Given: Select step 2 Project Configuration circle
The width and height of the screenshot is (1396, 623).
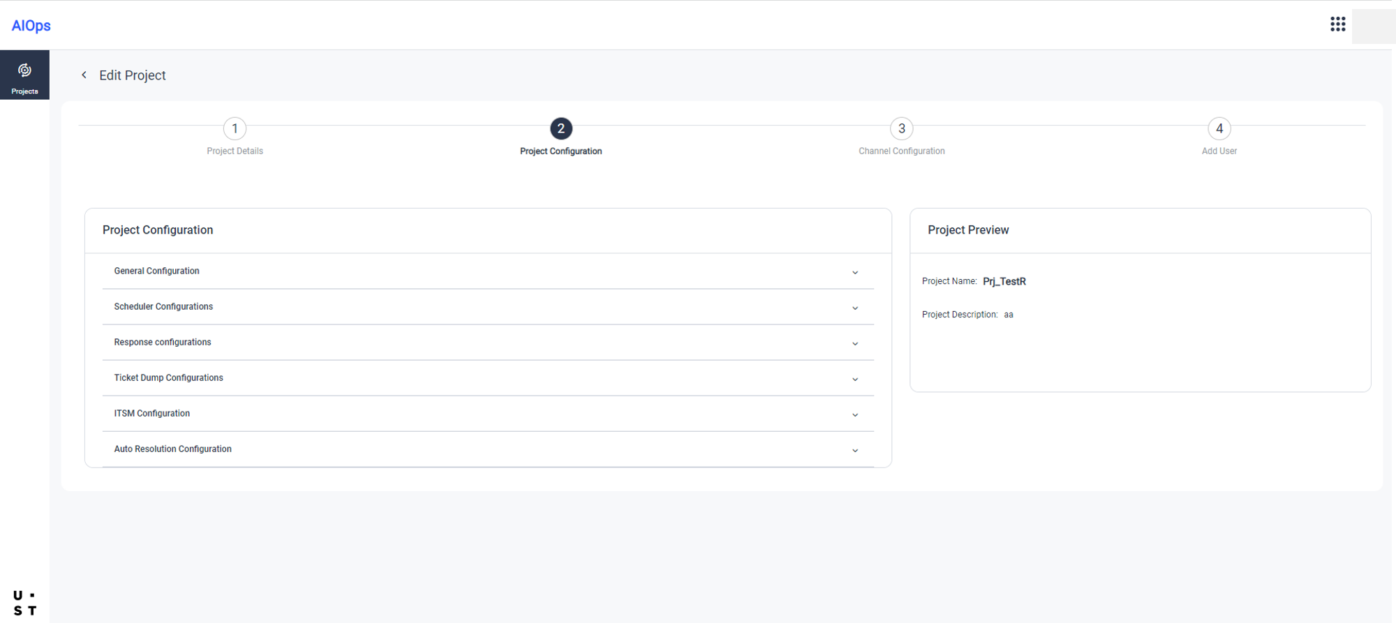Looking at the screenshot, I should pyautogui.click(x=560, y=129).
